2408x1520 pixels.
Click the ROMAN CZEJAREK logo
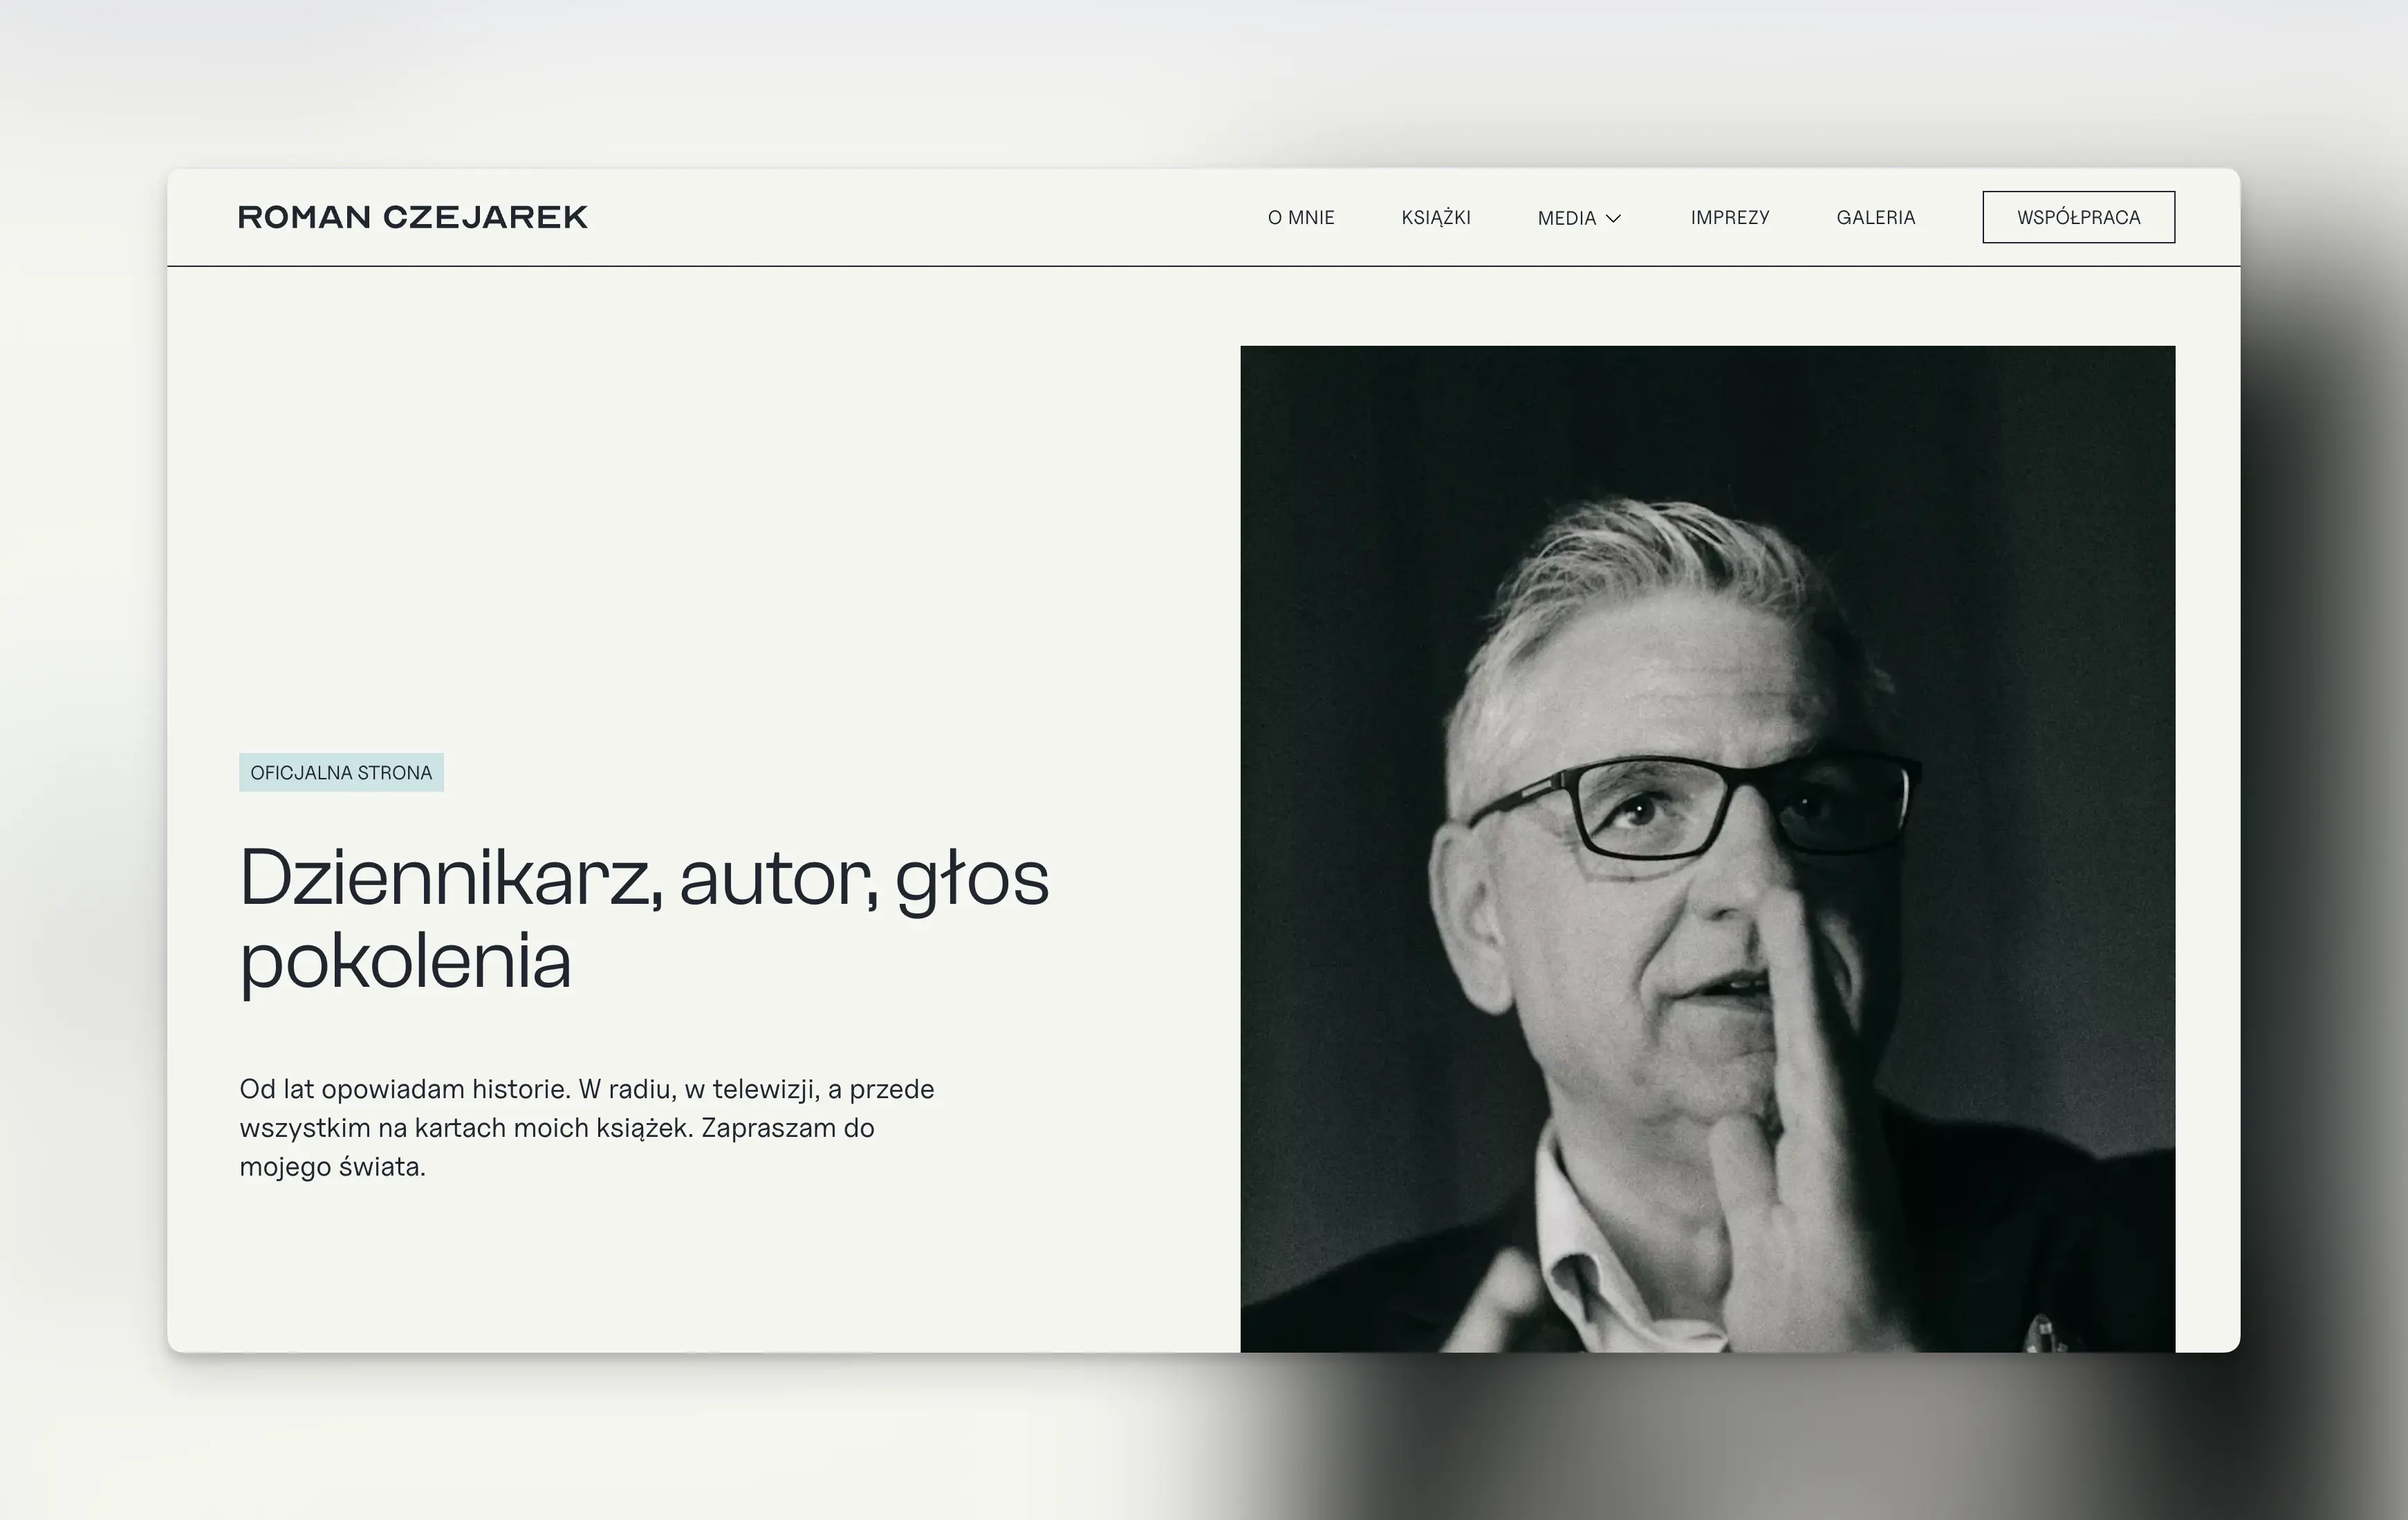[x=412, y=216]
